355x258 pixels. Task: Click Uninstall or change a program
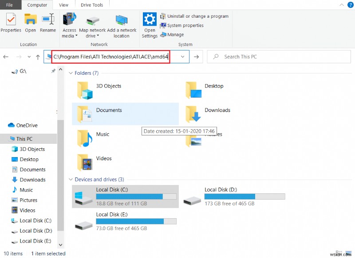194,16
